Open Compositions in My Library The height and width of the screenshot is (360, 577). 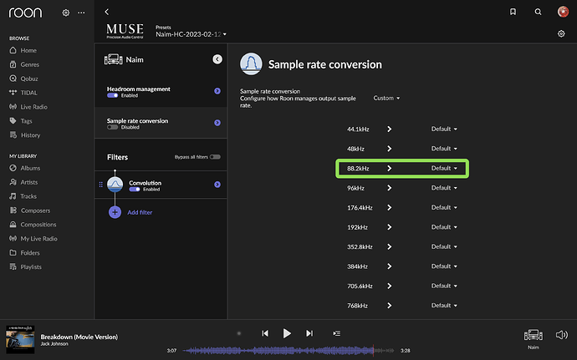[33, 225]
